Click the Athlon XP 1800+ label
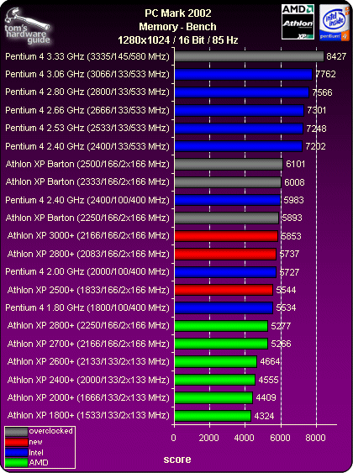This screenshot has height=473, width=353. pos(88,415)
